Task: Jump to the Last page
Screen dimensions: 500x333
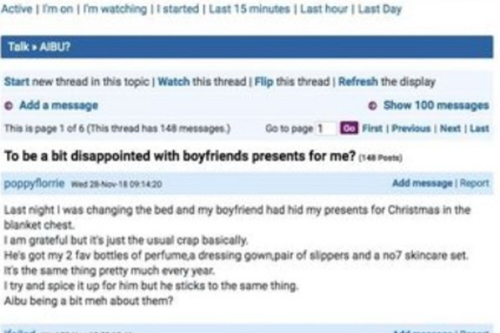Action: tap(479, 129)
